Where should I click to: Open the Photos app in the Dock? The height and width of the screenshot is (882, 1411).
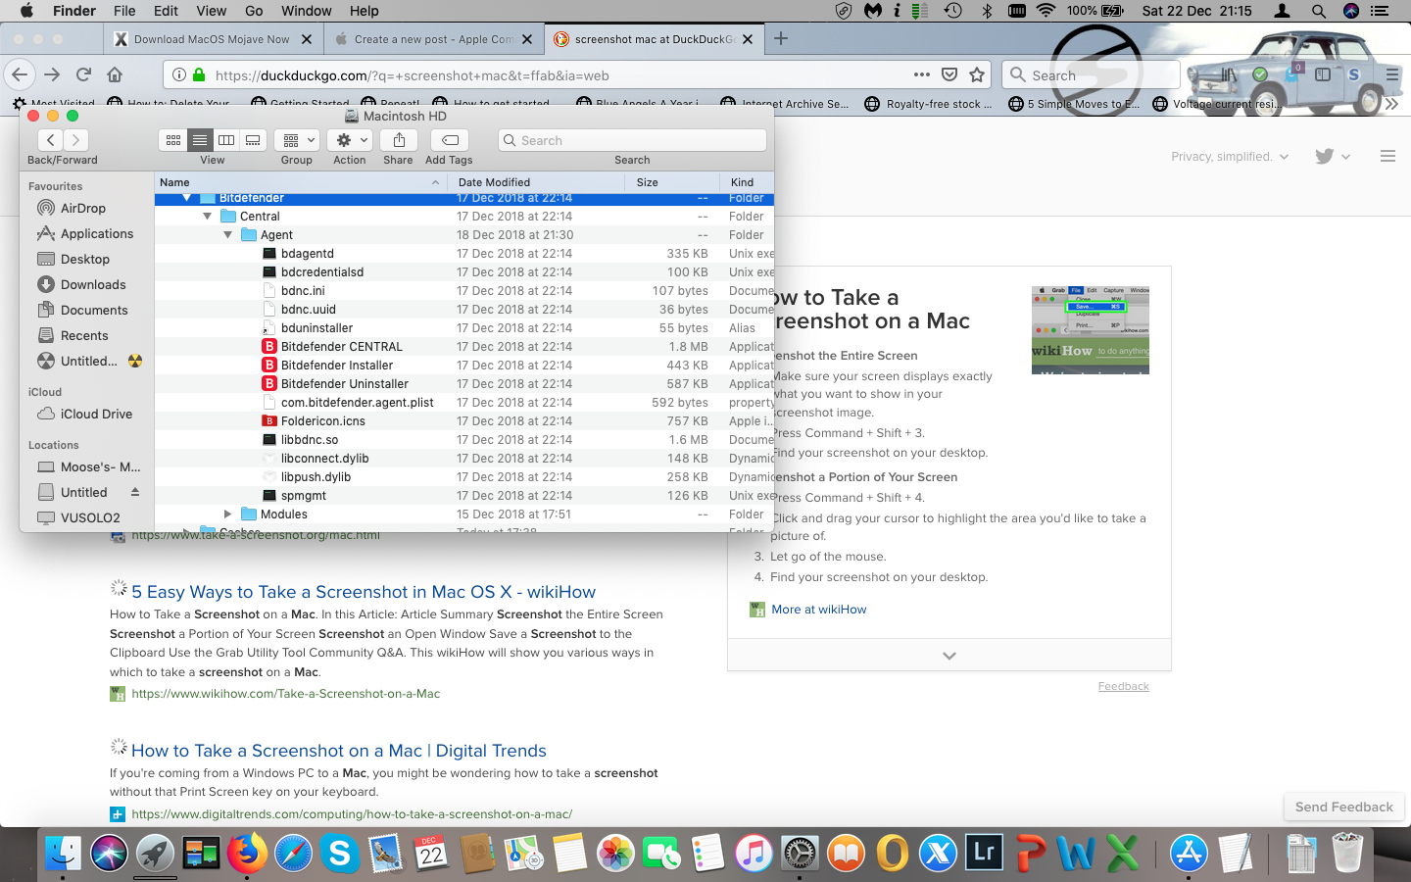pos(615,853)
